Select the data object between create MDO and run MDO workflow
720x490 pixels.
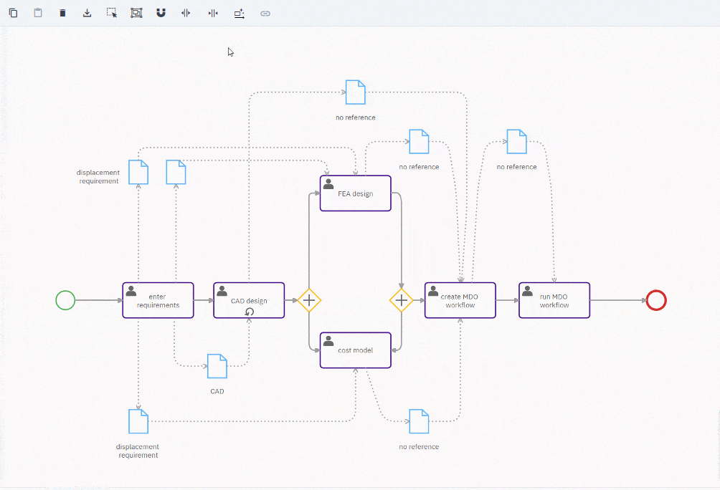[516, 141]
